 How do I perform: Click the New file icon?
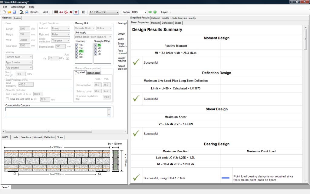tap(4, 12)
